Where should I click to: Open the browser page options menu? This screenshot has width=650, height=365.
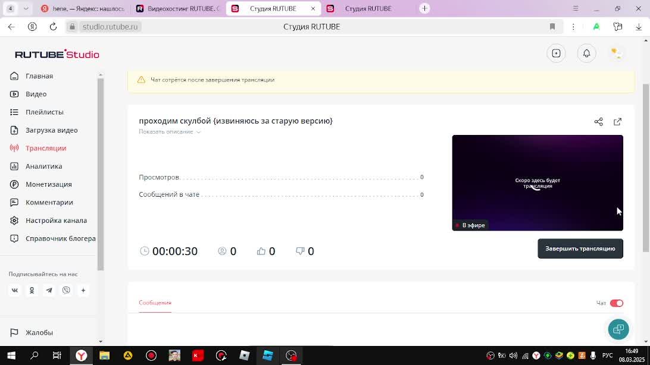click(573, 27)
